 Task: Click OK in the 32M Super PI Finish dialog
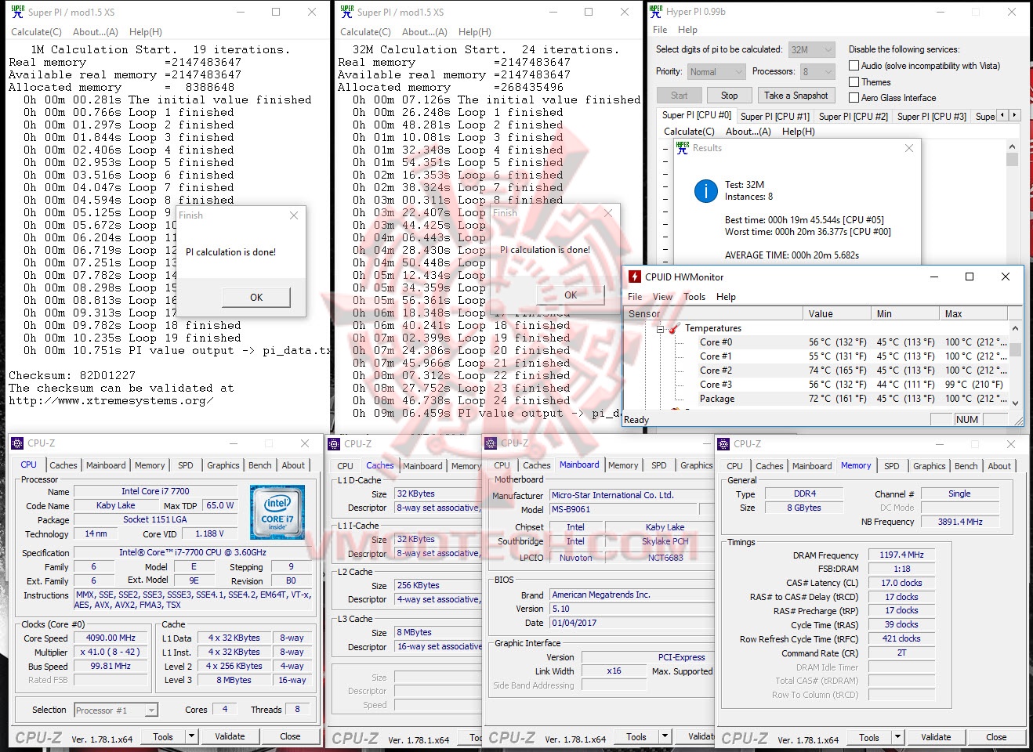coord(570,295)
